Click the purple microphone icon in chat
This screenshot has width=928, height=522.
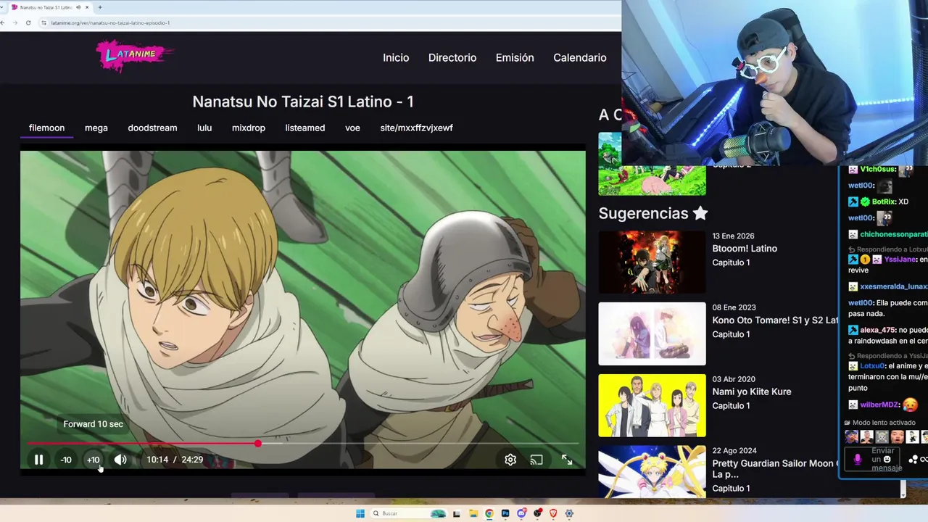click(x=858, y=459)
